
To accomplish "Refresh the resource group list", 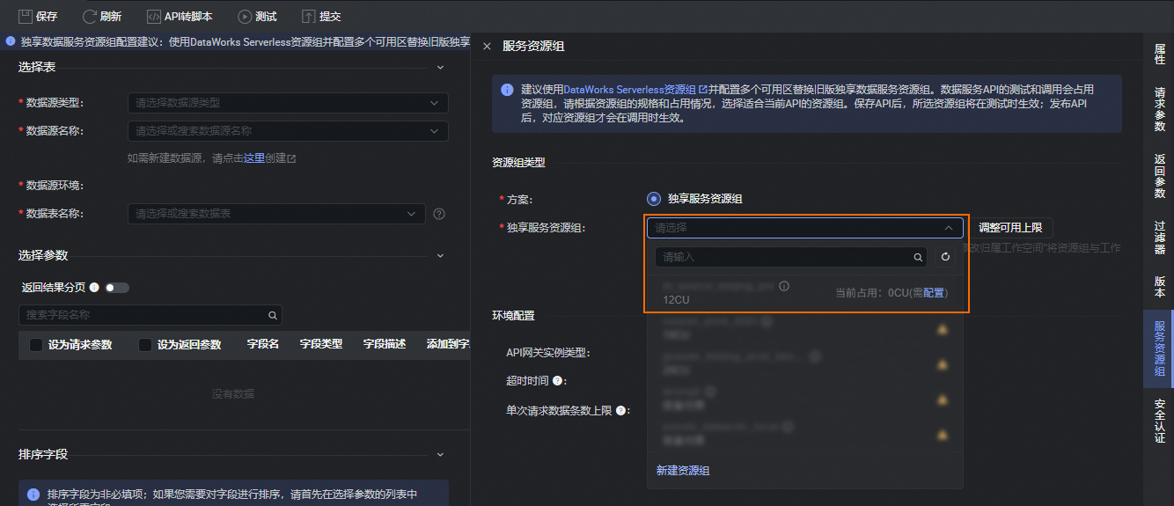I will [945, 257].
